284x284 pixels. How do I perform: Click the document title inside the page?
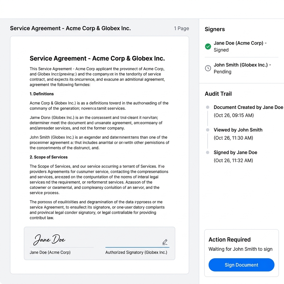(x=97, y=58)
